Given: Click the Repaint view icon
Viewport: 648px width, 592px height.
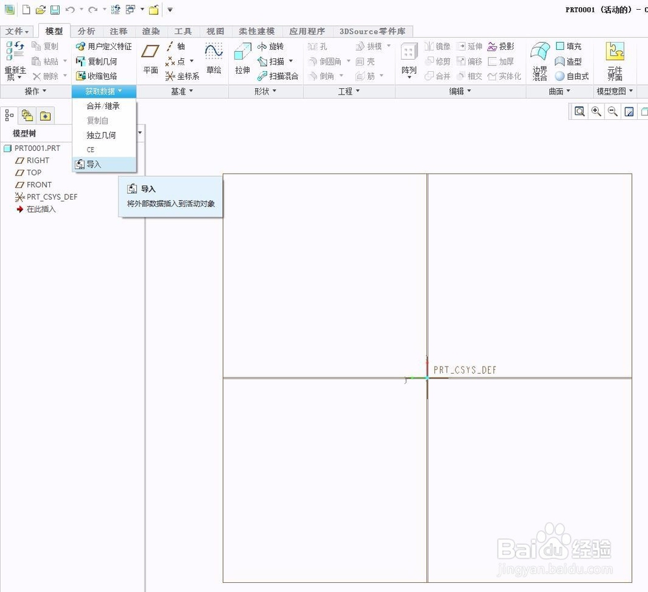Looking at the screenshot, I should pos(629,111).
